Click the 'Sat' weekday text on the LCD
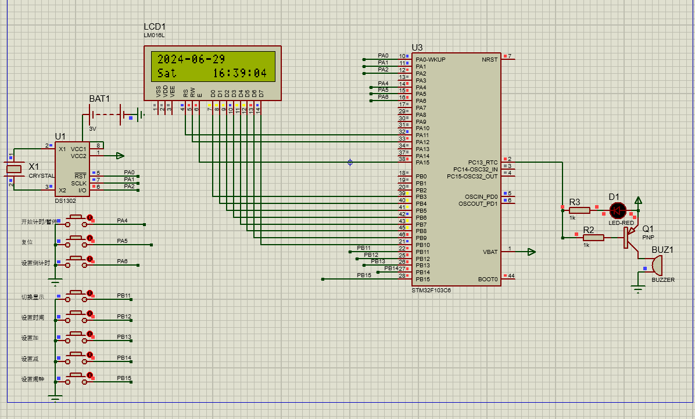The height and width of the screenshot is (419, 695). tap(167, 73)
